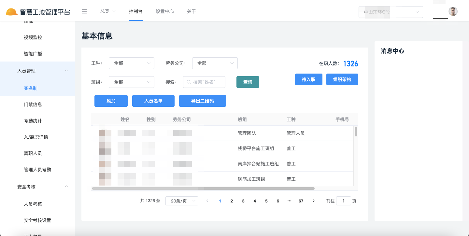
Task: Click the 管理人员 job type cell
Action: (296, 133)
